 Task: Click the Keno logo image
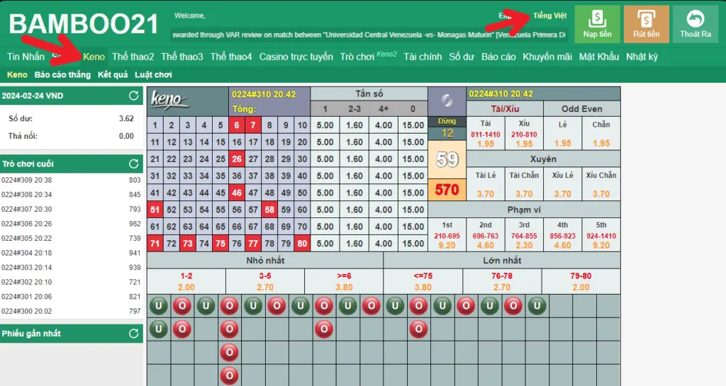point(171,100)
